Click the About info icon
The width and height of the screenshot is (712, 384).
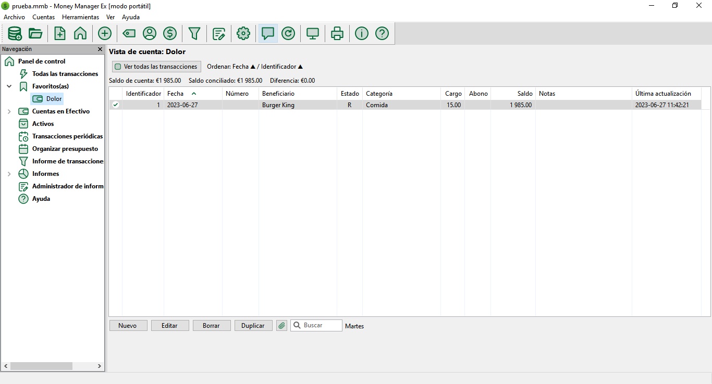tap(362, 33)
